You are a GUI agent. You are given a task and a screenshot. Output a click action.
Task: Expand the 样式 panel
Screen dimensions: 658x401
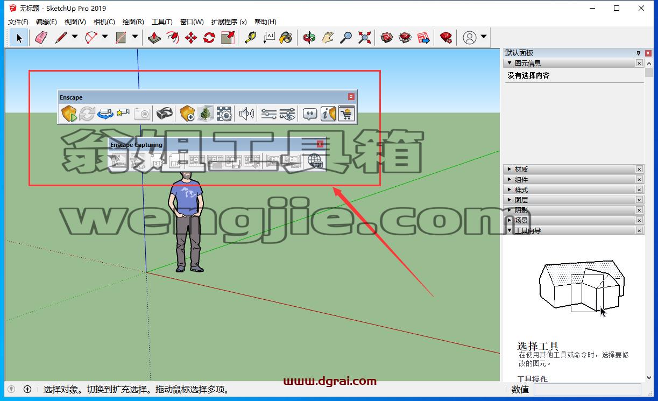(510, 190)
